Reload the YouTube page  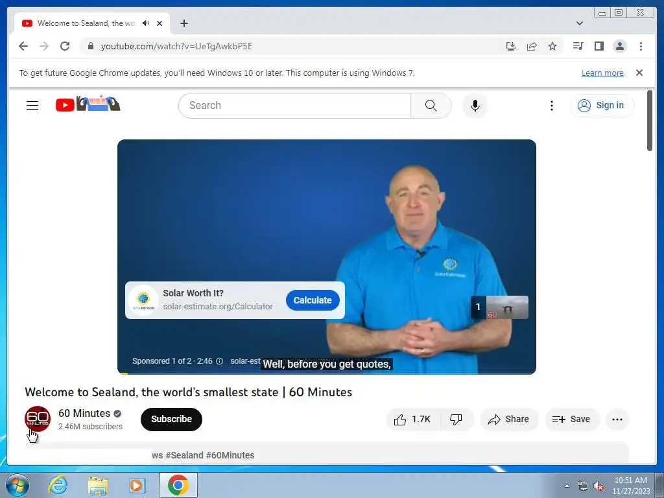click(x=65, y=46)
